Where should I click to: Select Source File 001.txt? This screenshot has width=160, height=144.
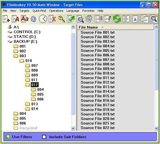coord(98,32)
